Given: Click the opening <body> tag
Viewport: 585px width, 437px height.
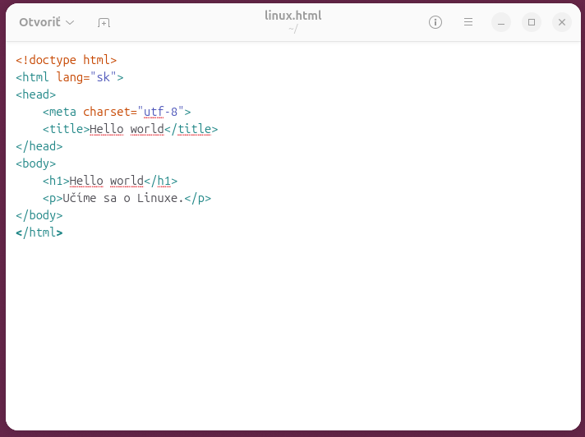Looking at the screenshot, I should 36,163.
